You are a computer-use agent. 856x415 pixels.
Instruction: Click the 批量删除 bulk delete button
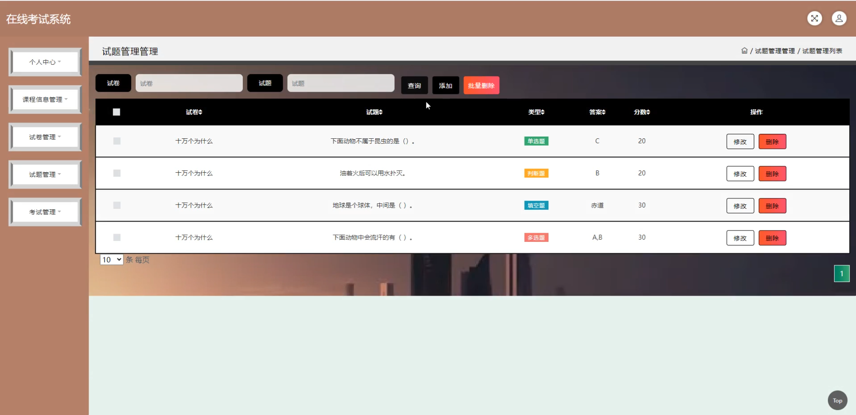(x=481, y=85)
